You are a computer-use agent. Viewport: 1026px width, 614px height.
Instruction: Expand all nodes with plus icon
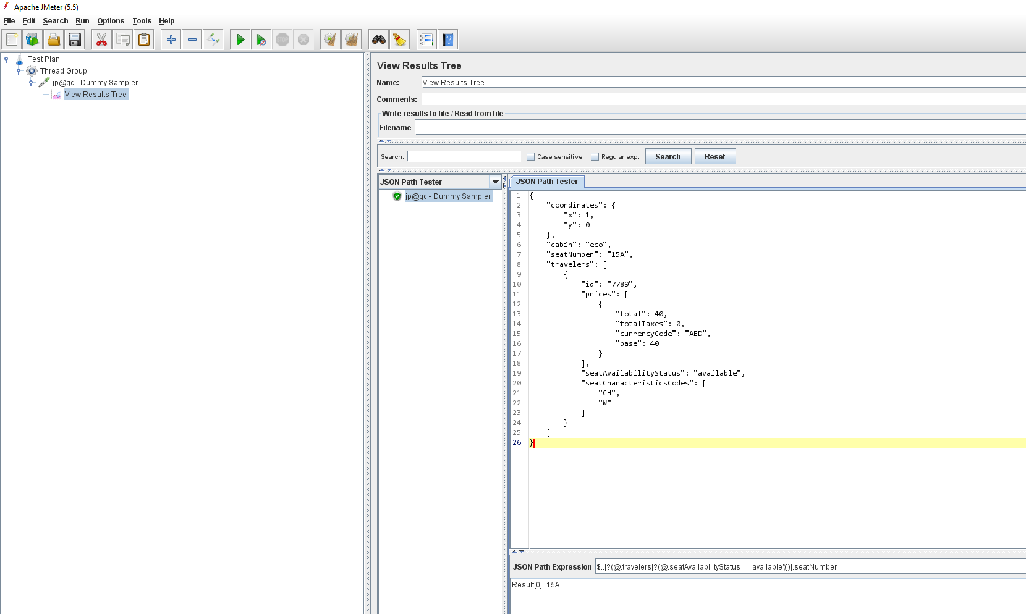coord(171,40)
